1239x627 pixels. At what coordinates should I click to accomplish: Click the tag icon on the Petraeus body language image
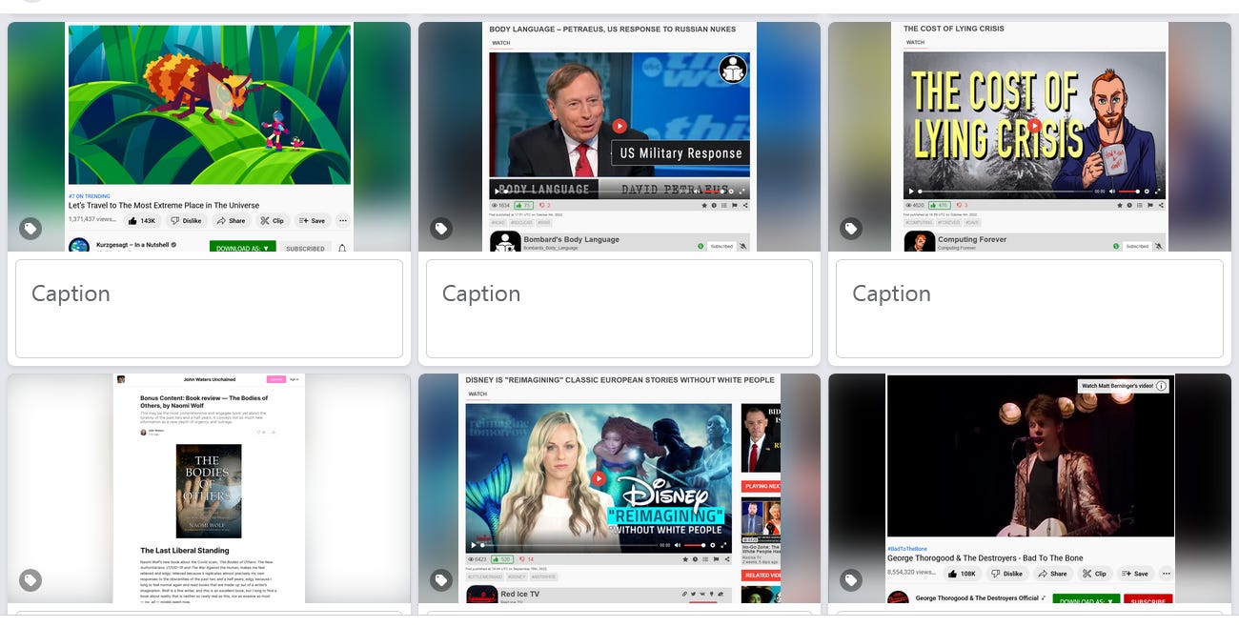click(440, 229)
